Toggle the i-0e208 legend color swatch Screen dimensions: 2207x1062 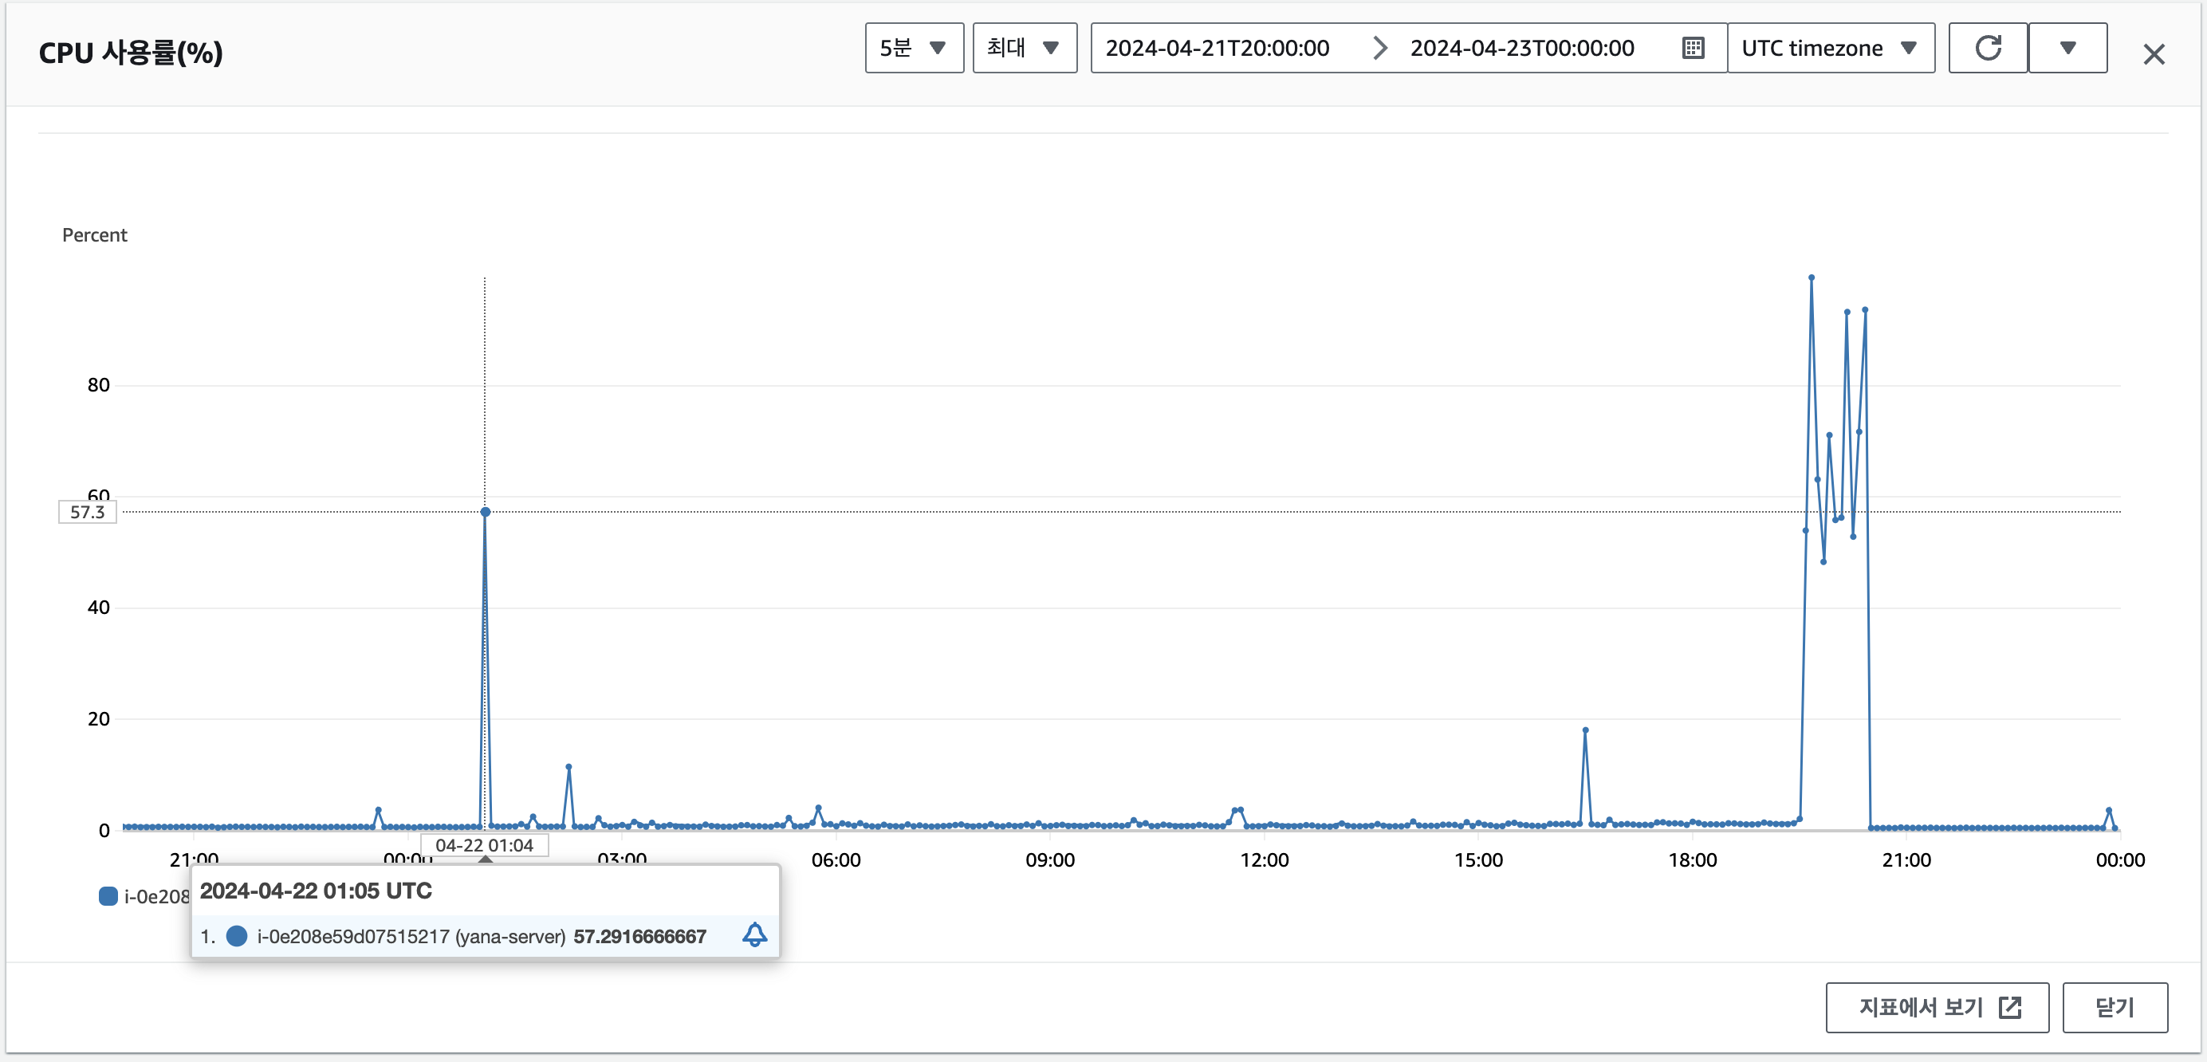[108, 896]
